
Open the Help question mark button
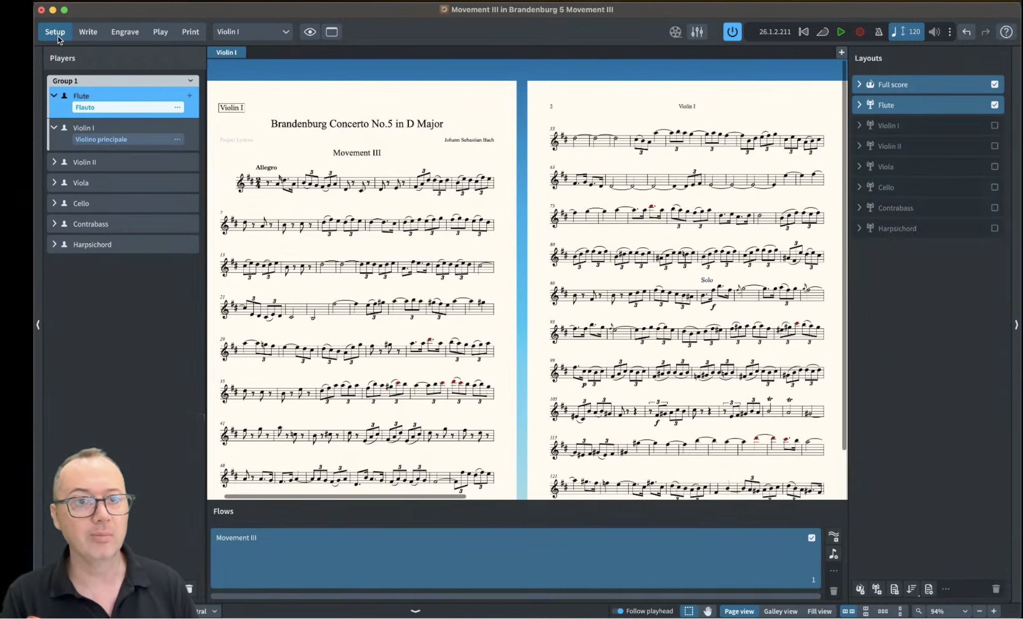click(1006, 32)
